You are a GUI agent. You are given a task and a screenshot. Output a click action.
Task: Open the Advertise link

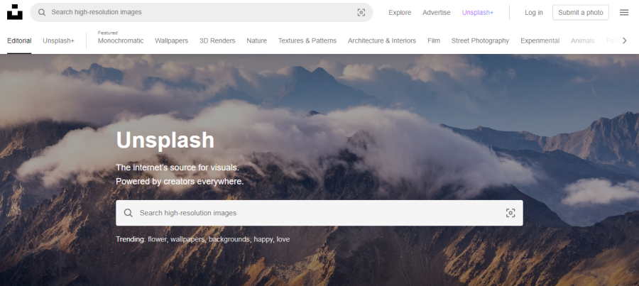pos(437,13)
